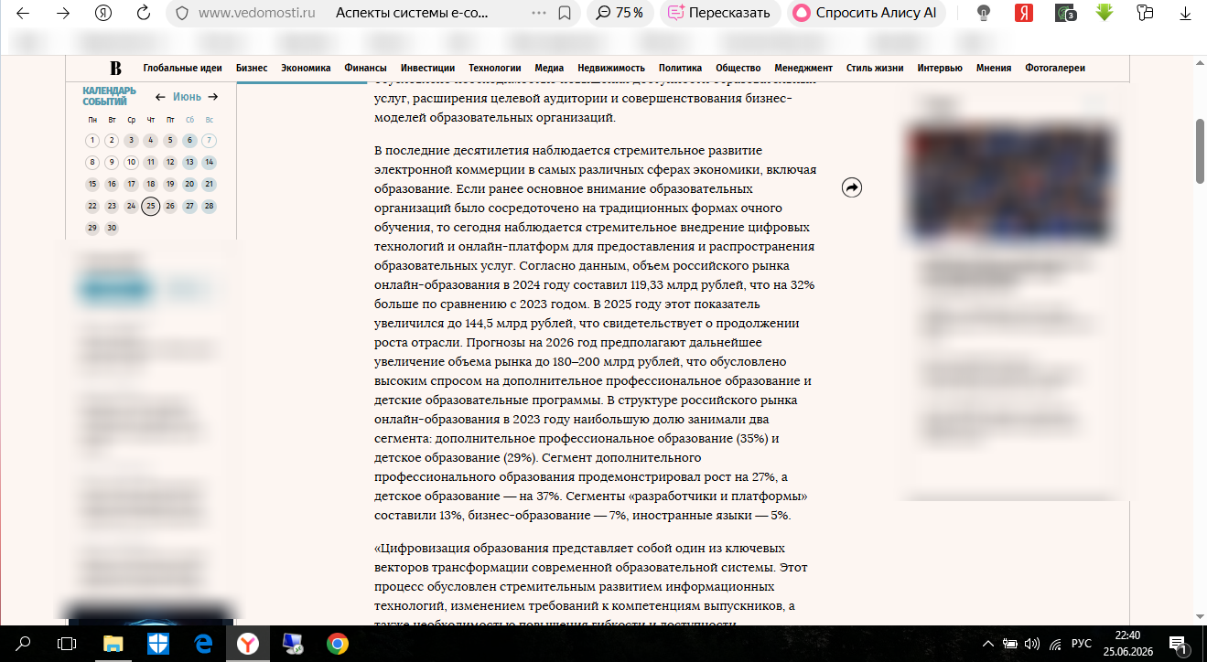Share the article with the arrow icon
Image resolution: width=1207 pixels, height=662 pixels.
[x=851, y=187]
